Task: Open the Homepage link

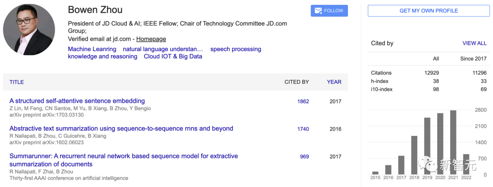Action: point(151,39)
